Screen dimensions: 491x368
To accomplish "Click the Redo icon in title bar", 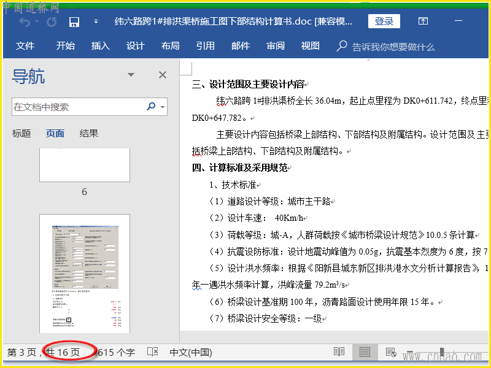I will coord(52,22).
